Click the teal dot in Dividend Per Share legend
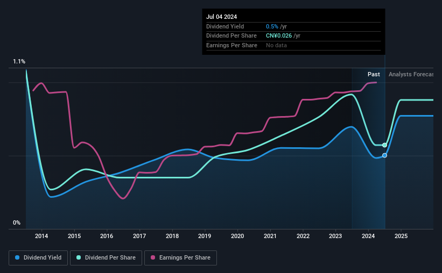442x273 pixels. [79, 257]
